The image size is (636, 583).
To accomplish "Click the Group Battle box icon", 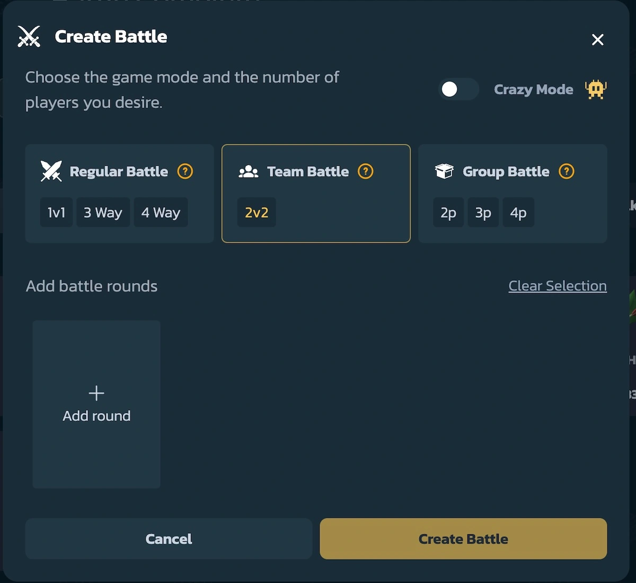I will (444, 171).
